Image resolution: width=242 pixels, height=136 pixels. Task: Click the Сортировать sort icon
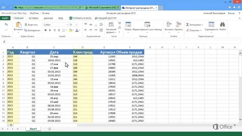click(x=211, y=25)
